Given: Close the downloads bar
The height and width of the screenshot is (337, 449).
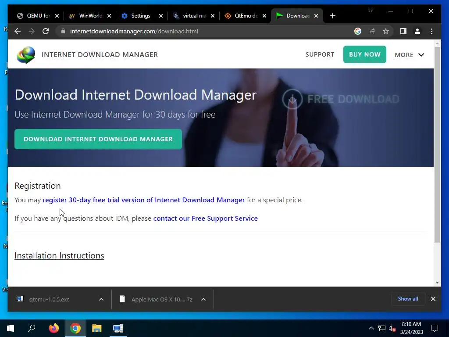Looking at the screenshot, I should pos(433,299).
